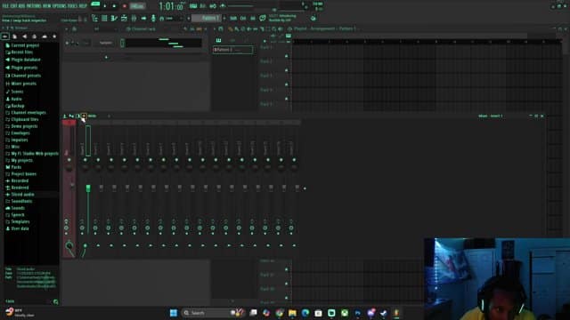Open the PATTERNS menu
This screenshot has height=320, width=570.
pyautogui.click(x=34, y=6)
